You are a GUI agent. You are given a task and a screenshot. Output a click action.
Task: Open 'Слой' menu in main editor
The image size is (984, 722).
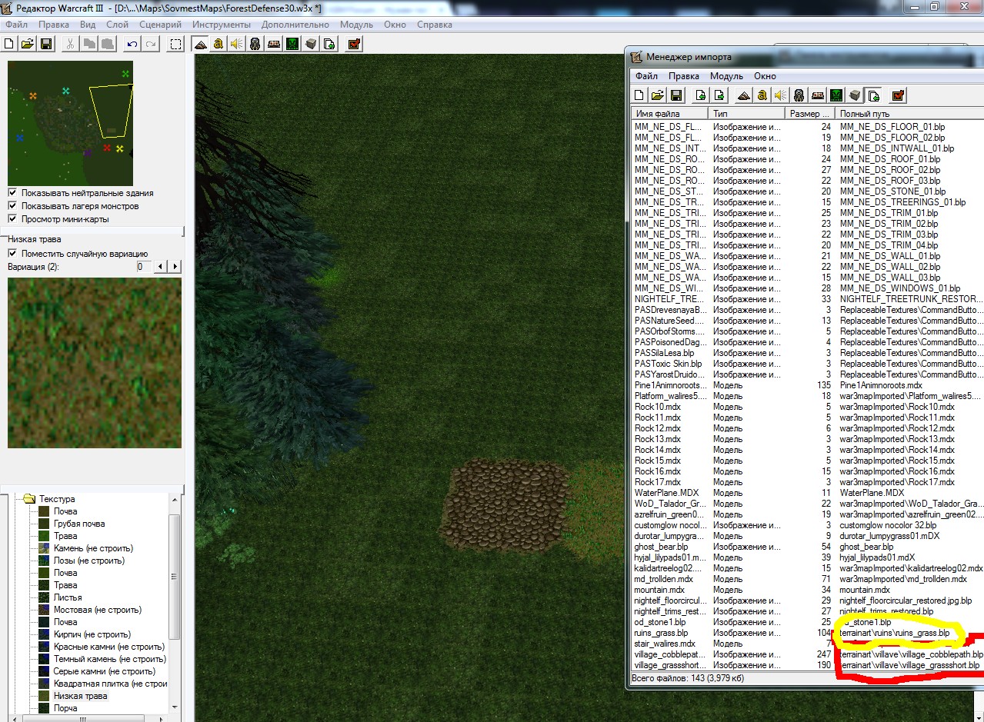[x=117, y=25]
